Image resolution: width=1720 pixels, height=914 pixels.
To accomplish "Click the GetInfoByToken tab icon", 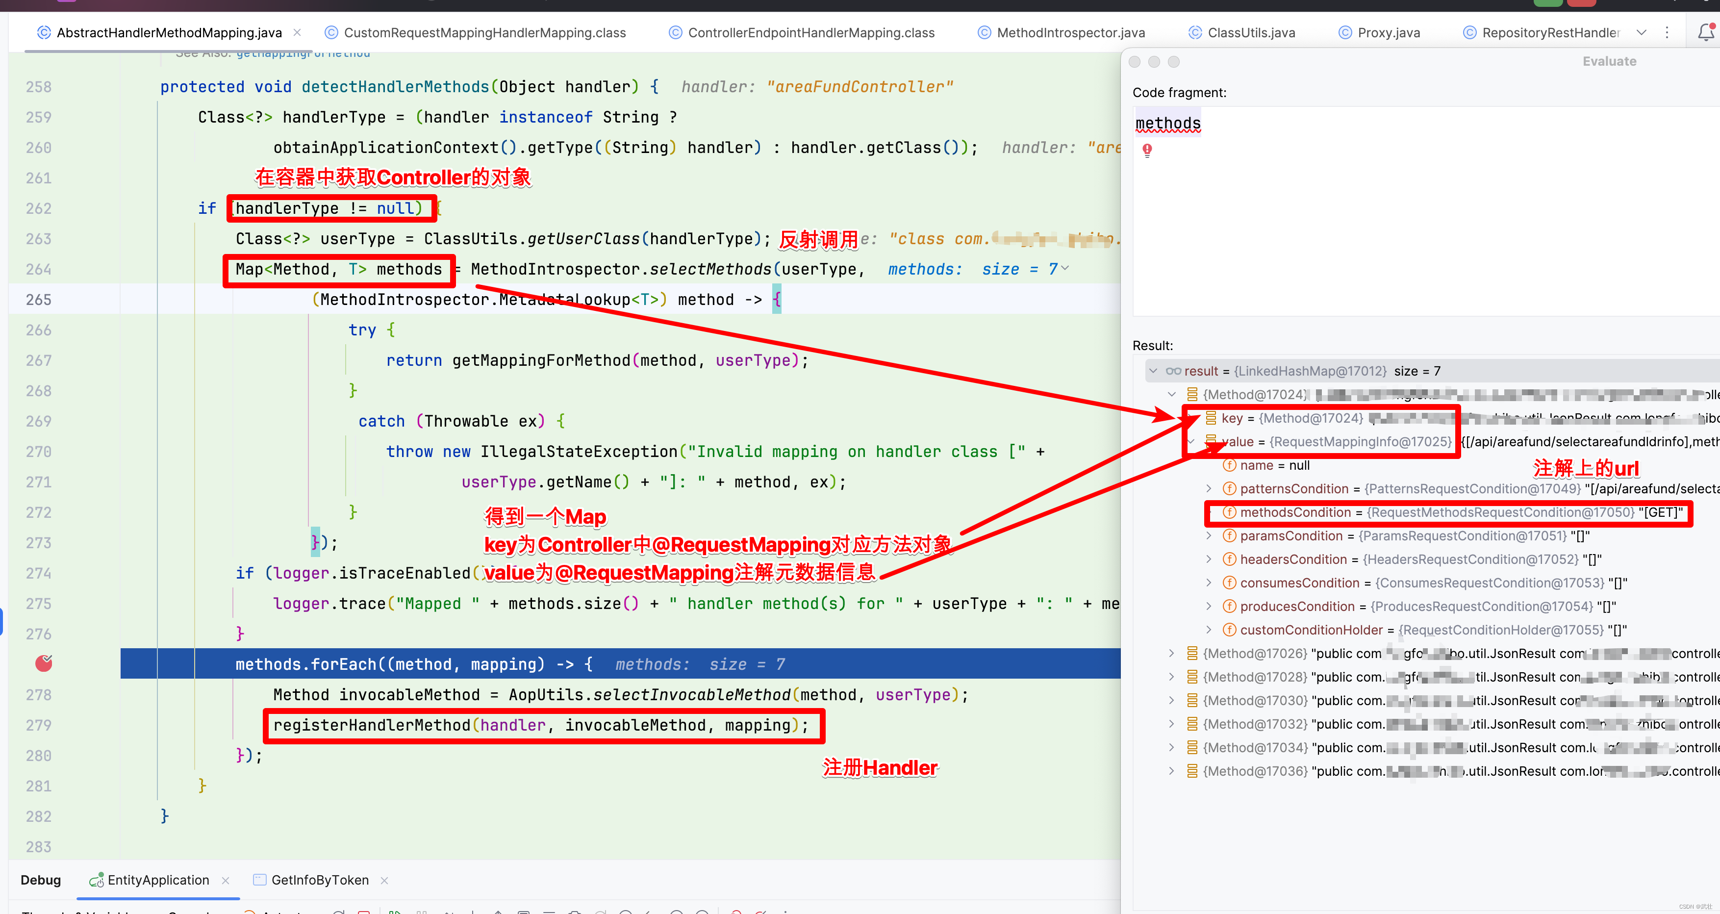I will 260,880.
